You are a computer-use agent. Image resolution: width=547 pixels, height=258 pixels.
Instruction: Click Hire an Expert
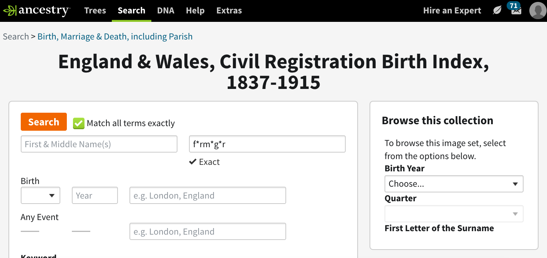click(x=452, y=10)
